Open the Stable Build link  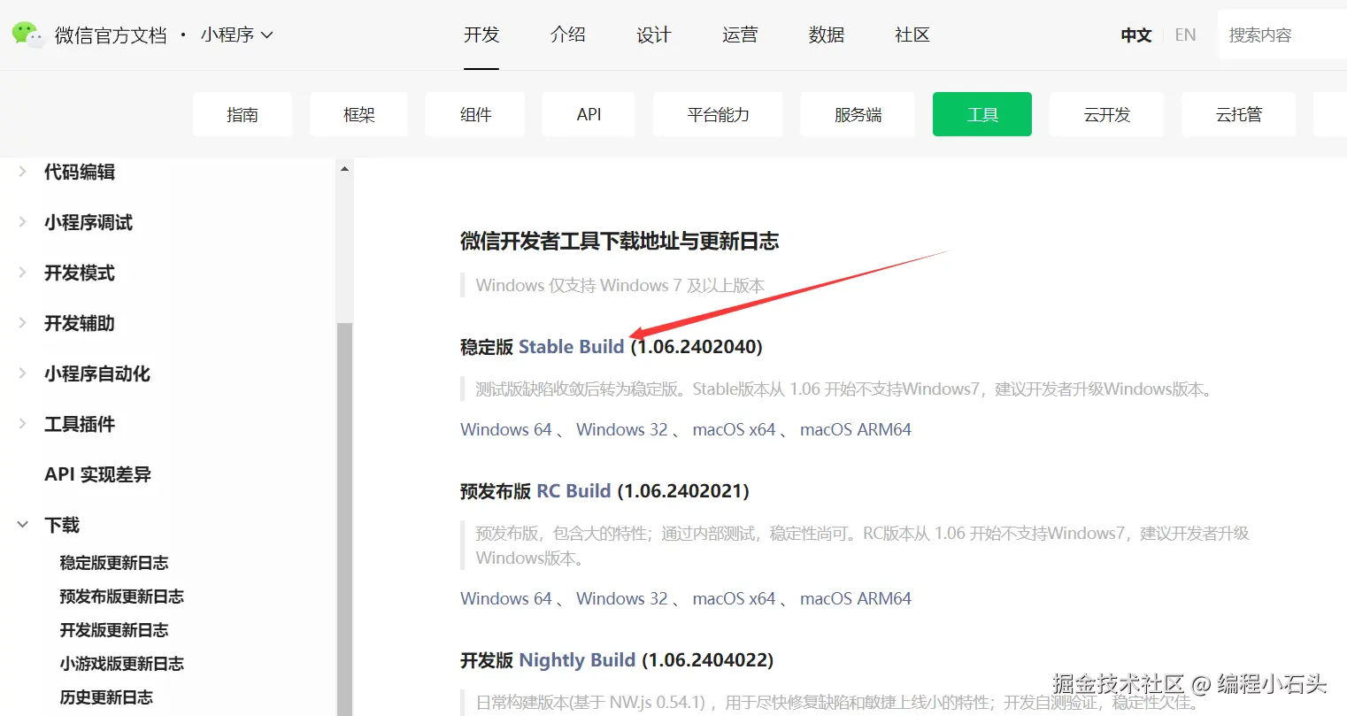(572, 346)
